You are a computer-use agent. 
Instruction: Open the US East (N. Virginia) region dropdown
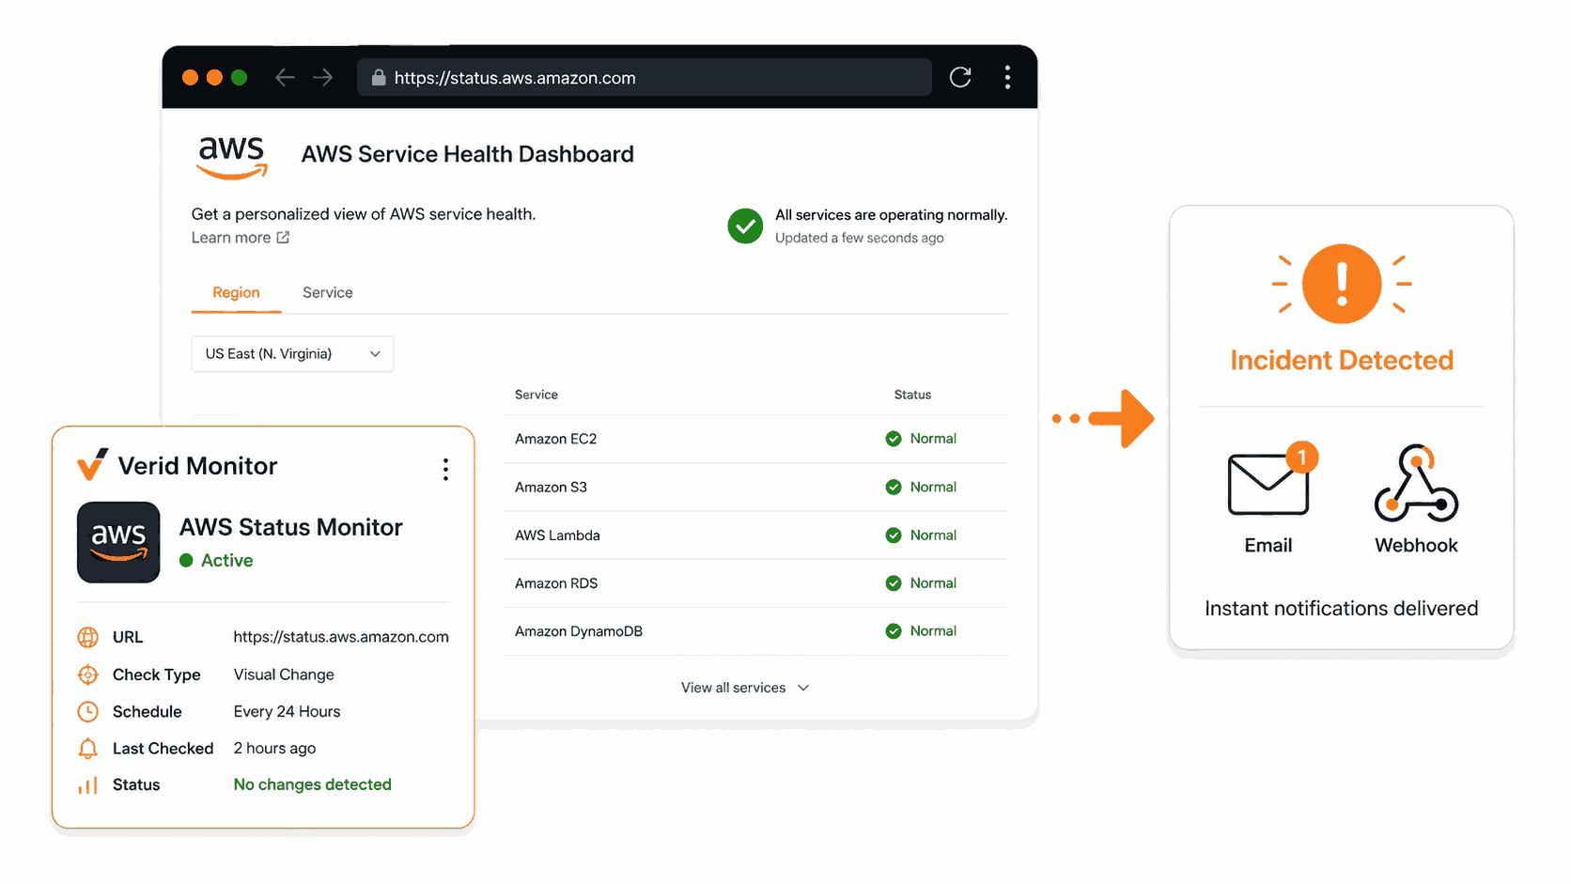click(x=292, y=354)
